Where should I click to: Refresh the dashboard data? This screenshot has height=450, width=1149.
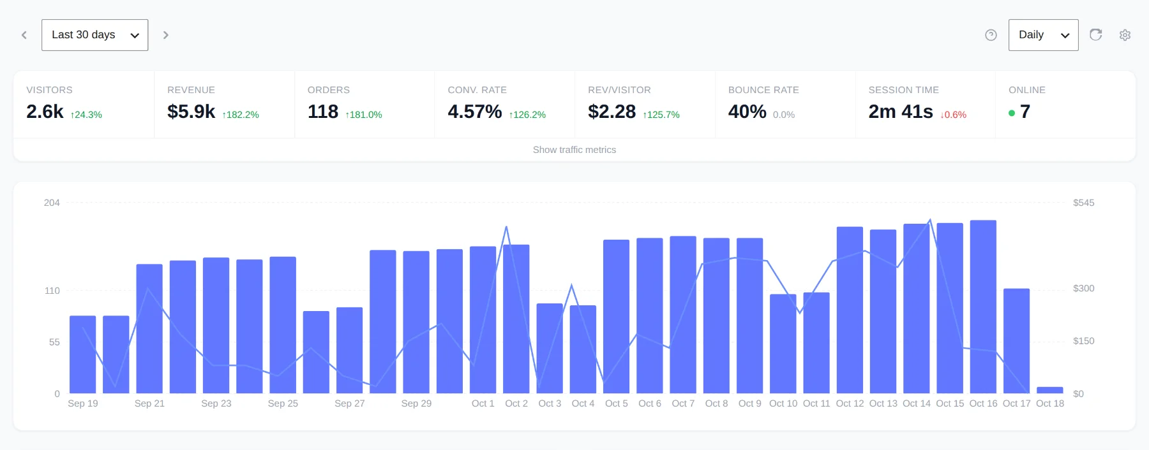1096,35
